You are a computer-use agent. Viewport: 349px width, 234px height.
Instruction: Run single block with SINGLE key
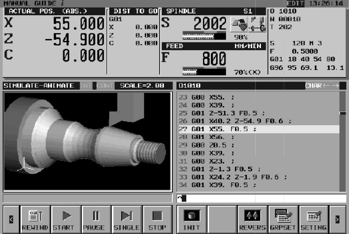pyautogui.click(x=127, y=220)
